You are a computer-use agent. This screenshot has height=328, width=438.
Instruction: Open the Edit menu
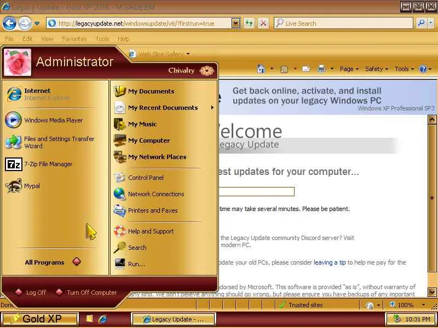click(x=27, y=38)
